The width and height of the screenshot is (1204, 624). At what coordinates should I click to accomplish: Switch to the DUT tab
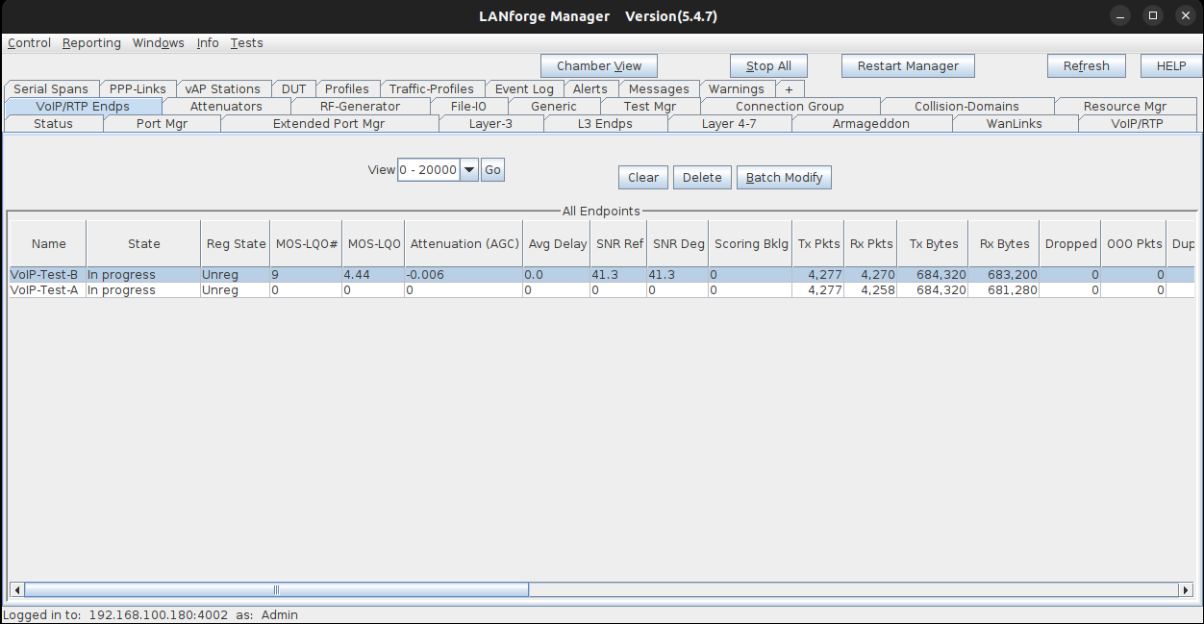[x=293, y=88]
